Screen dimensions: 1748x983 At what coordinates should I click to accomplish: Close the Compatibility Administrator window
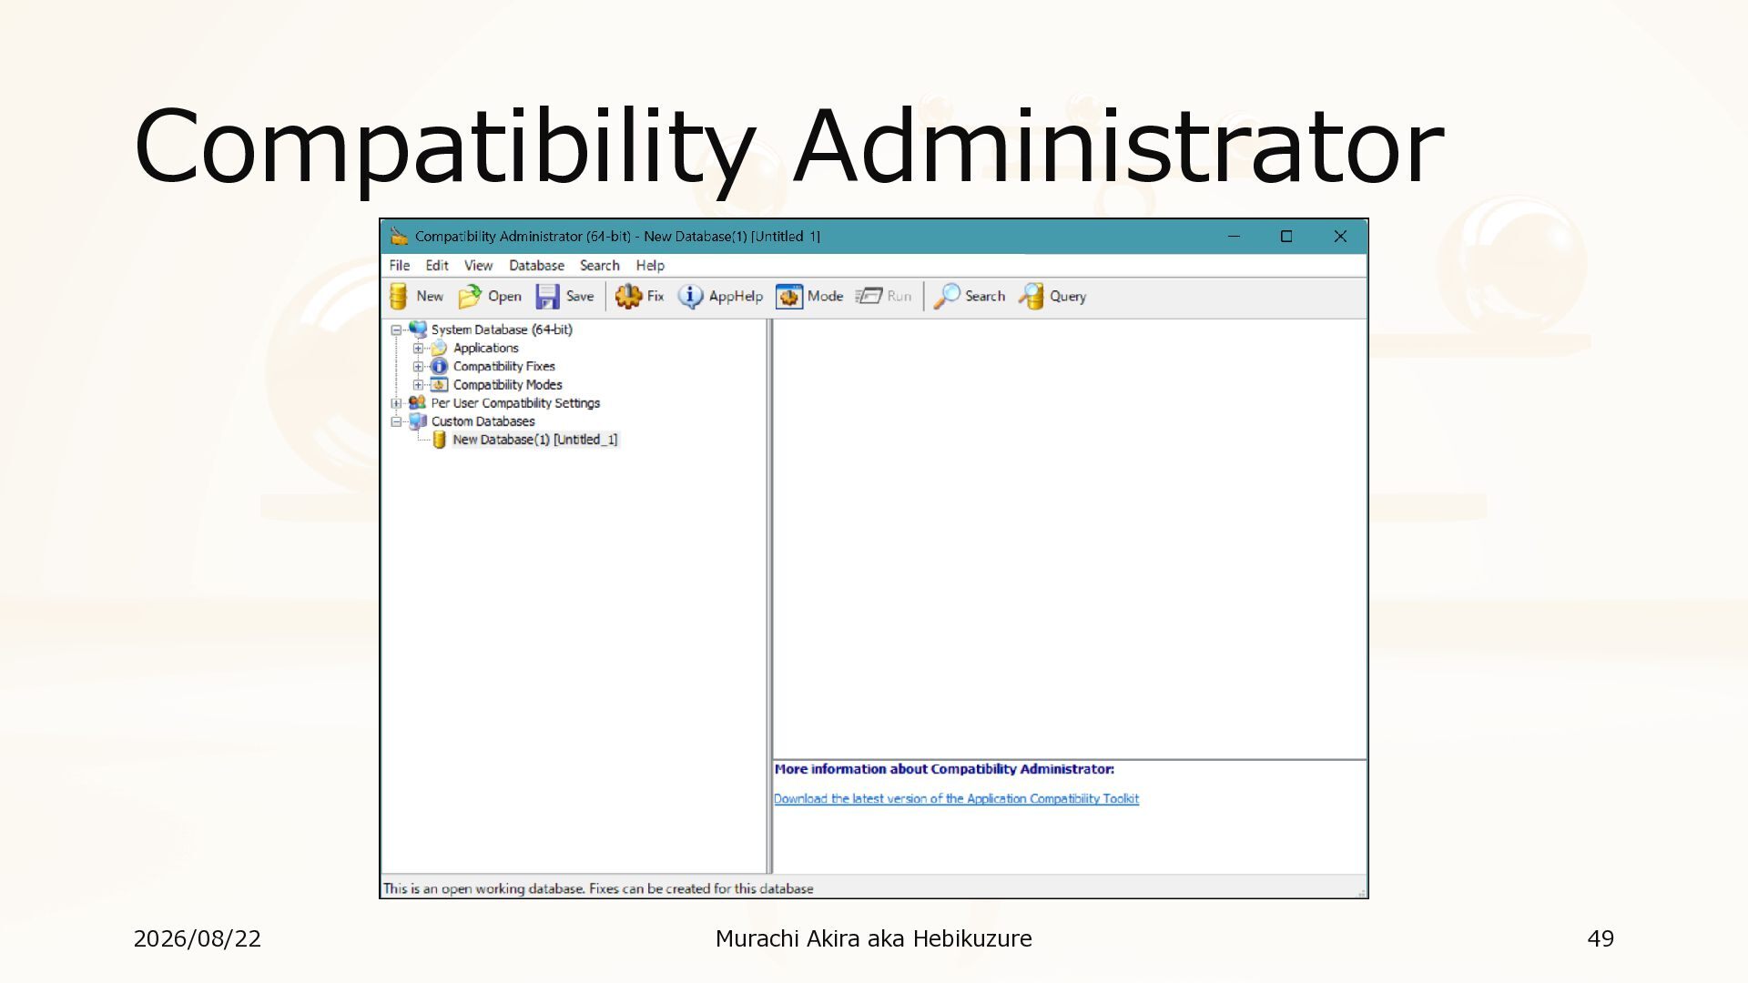click(1340, 237)
